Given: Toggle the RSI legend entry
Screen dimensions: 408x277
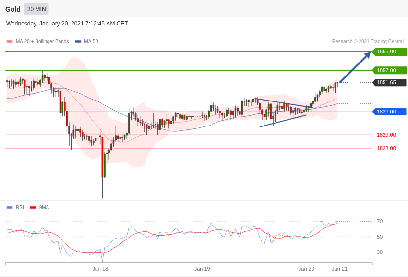Looking at the screenshot, I should (x=15, y=207).
